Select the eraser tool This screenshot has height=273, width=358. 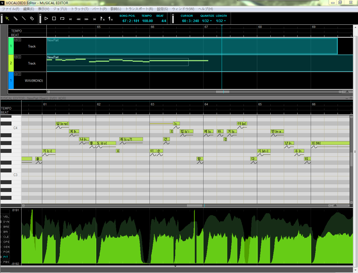pyautogui.click(x=32, y=18)
